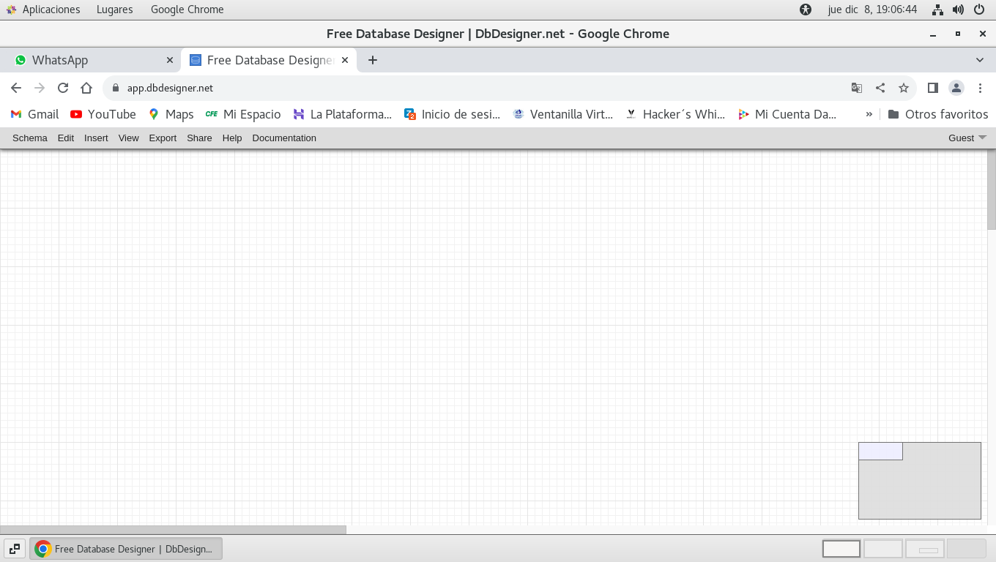
Task: Expand the tab search chevron
Action: pyautogui.click(x=980, y=60)
